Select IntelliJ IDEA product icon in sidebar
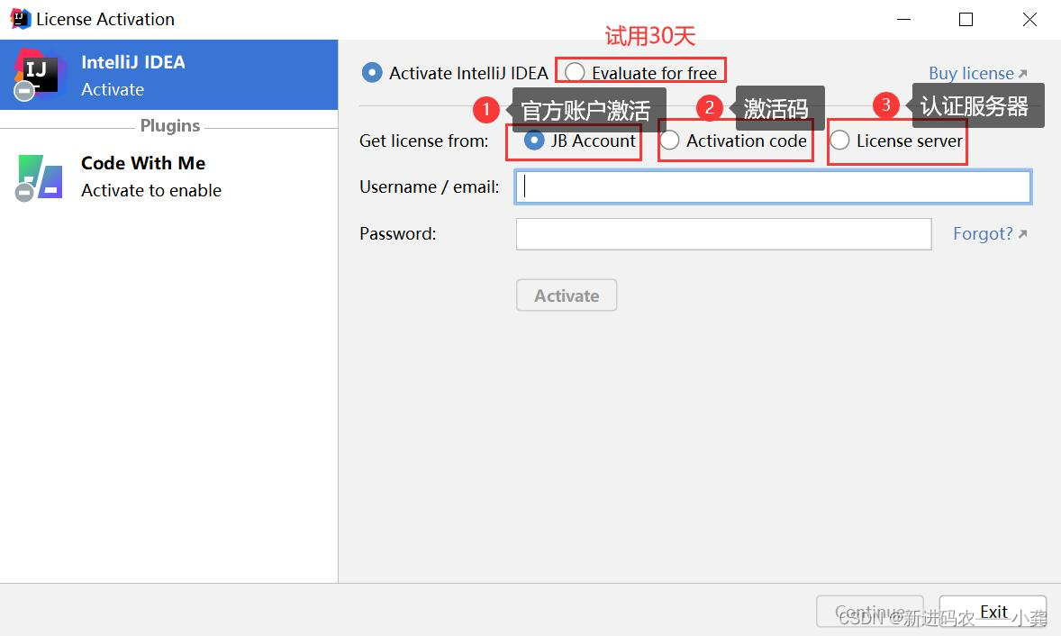This screenshot has width=1061, height=636. coord(38,75)
